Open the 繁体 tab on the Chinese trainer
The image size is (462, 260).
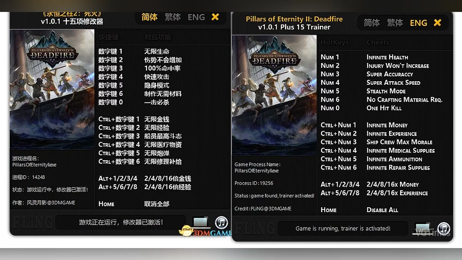coord(172,17)
